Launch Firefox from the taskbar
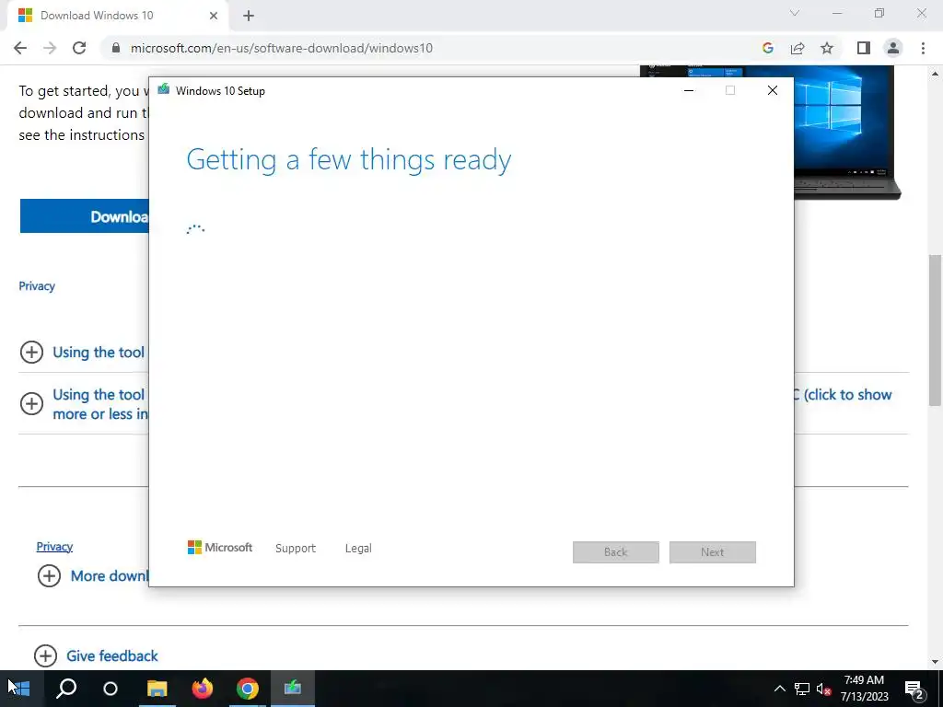This screenshot has width=943, height=707. 203,689
